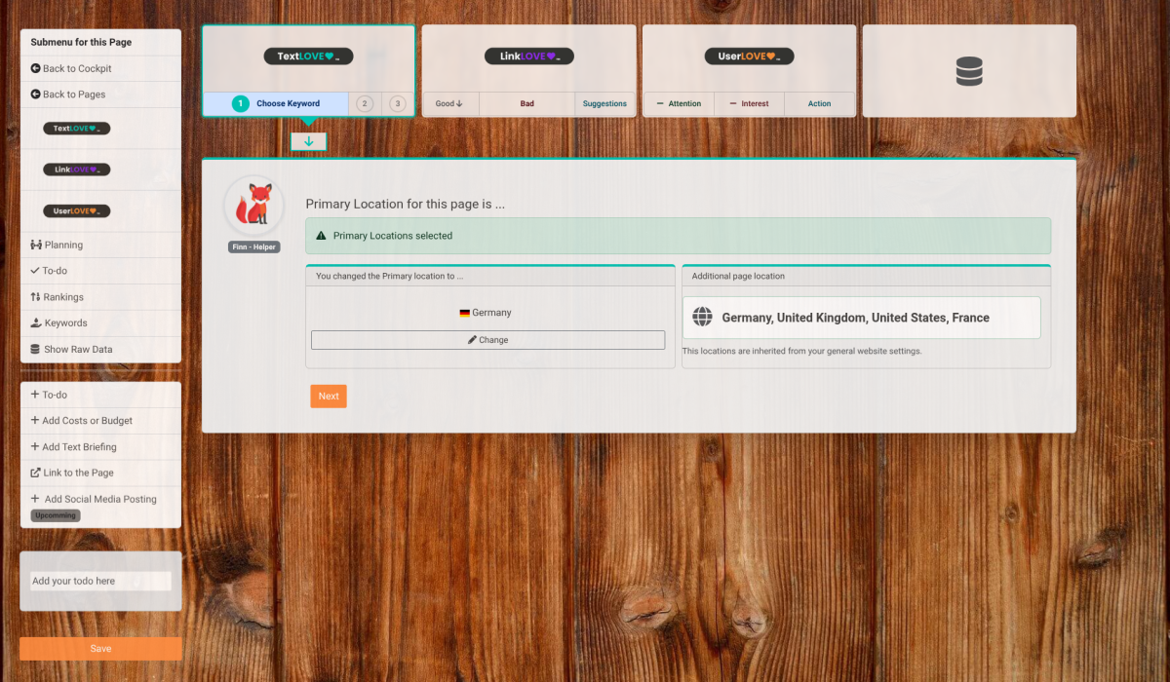Collapse the Attention section
Viewport: 1170px width, 682px height.
point(679,103)
